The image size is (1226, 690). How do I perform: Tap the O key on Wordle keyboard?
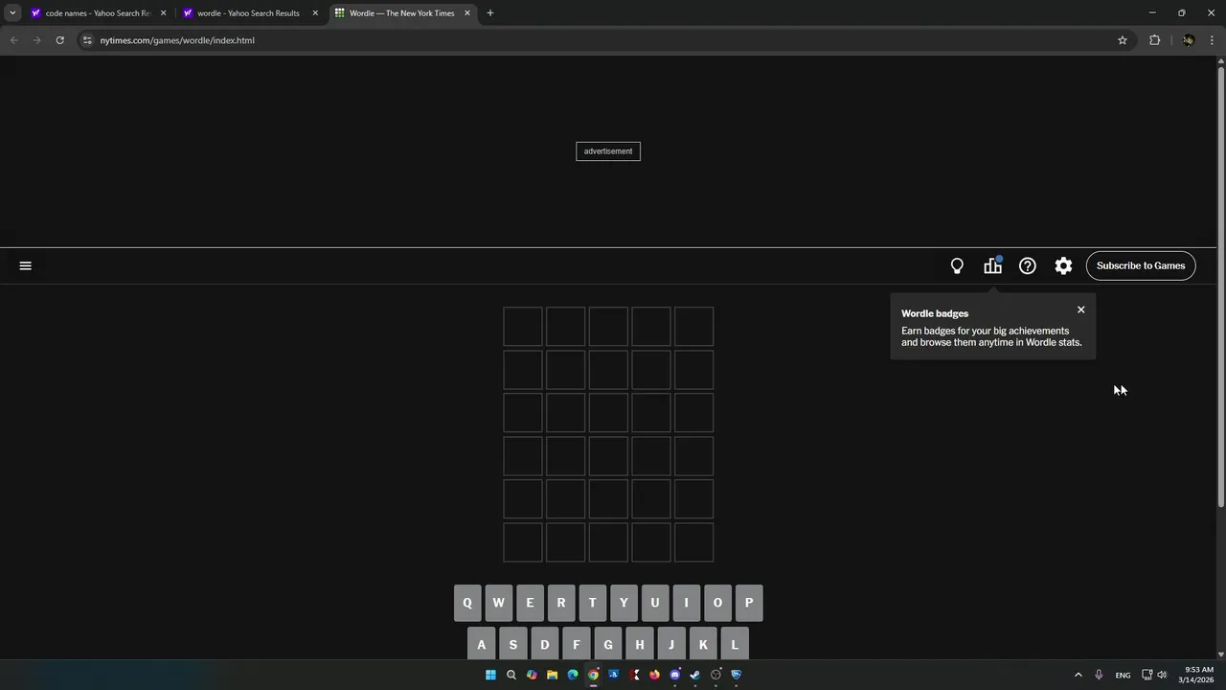(717, 603)
